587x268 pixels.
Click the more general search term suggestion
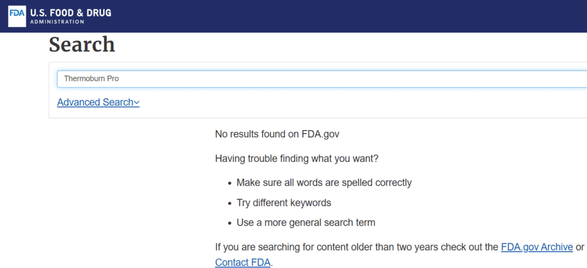(x=306, y=223)
